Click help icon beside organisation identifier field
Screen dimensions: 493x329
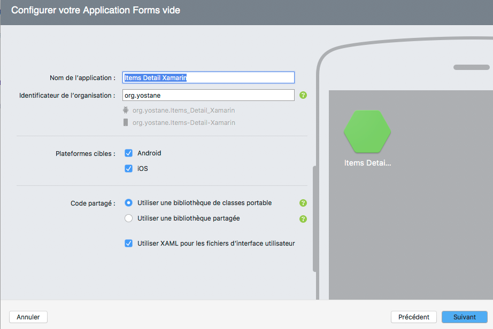pyautogui.click(x=303, y=95)
